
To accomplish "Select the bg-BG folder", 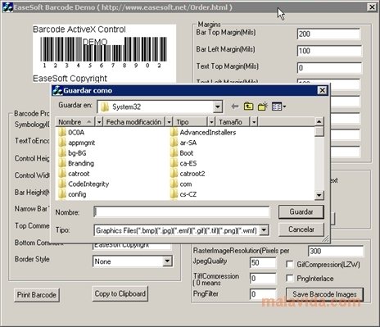I will pyautogui.click(x=72, y=153).
